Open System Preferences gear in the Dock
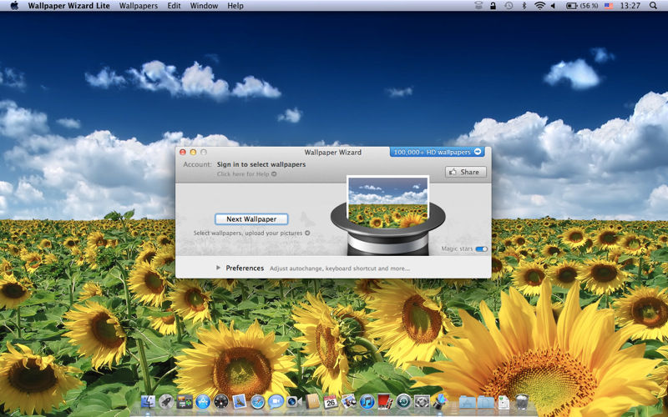Image resolution: width=668 pixels, height=417 pixels. (422, 402)
